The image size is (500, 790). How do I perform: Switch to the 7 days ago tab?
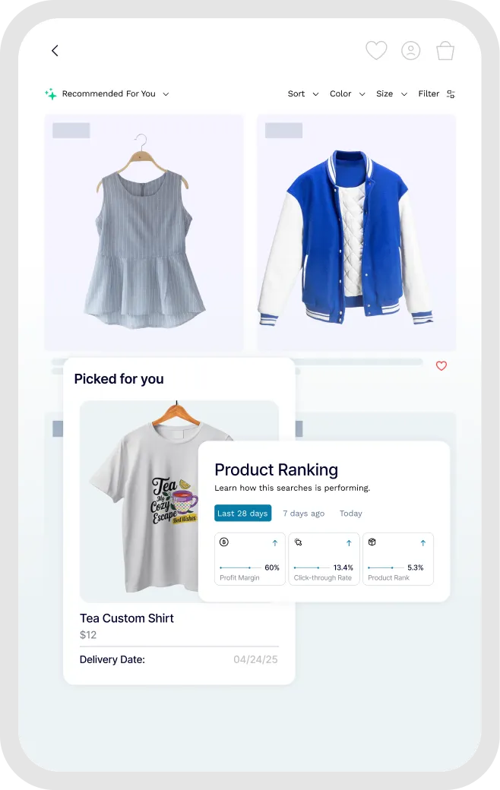coord(303,513)
